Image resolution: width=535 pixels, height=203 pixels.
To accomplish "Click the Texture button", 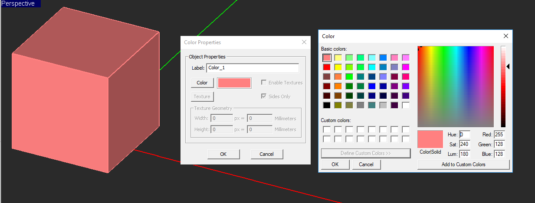I will 202,97.
